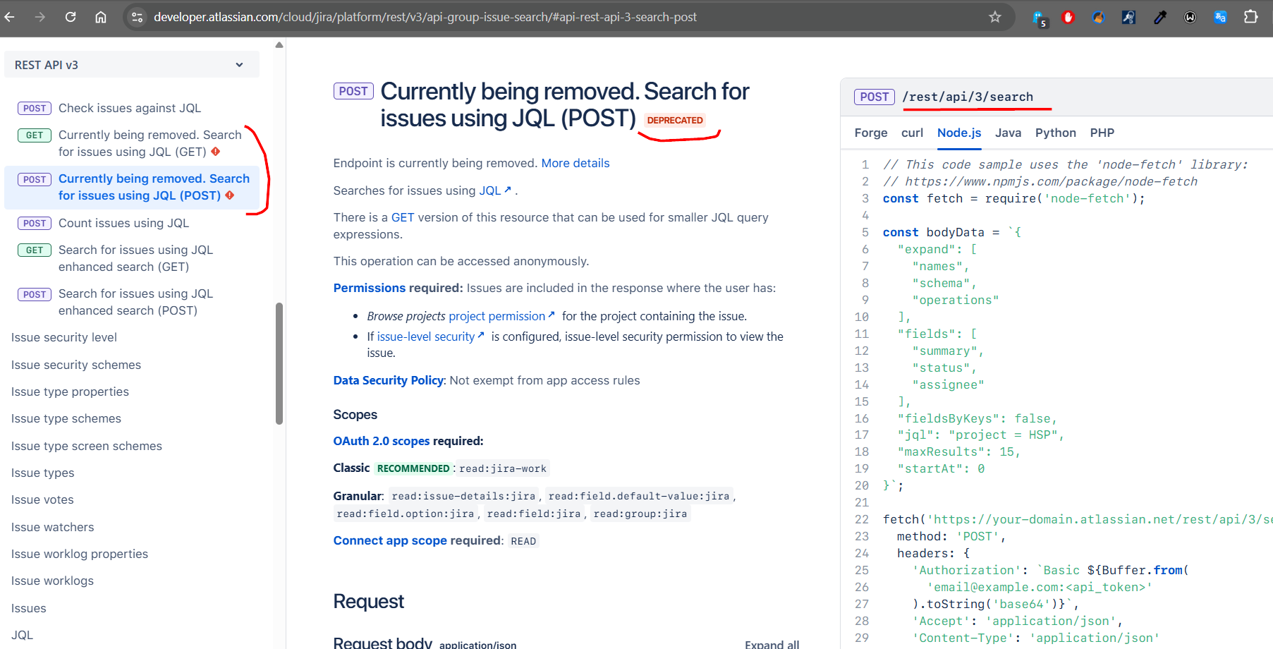Open Count issues using JQL in sidebar
1273x649 pixels.
click(123, 223)
